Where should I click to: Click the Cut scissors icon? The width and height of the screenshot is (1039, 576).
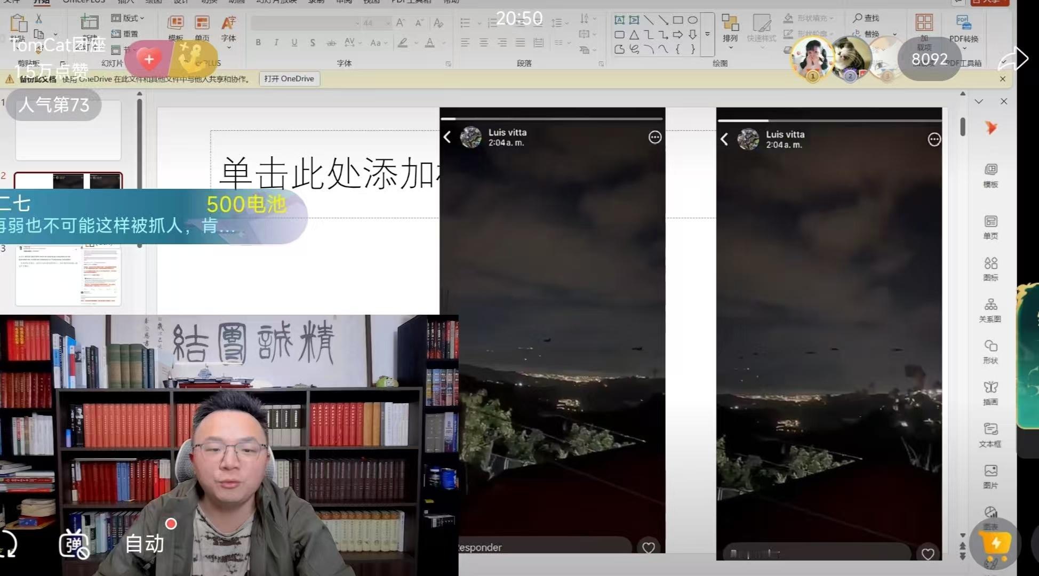(38, 19)
